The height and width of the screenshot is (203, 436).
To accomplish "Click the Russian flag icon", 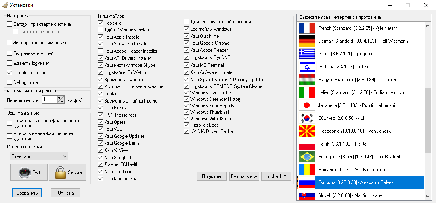I will 307,182.
